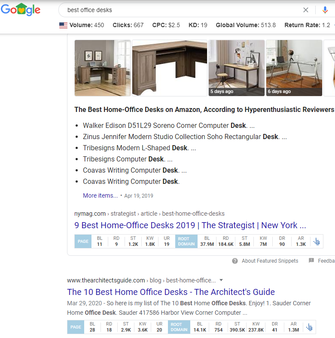The width and height of the screenshot is (335, 338).
Task: Open the thumbnail labeled 6 days ago
Action: [x=294, y=68]
